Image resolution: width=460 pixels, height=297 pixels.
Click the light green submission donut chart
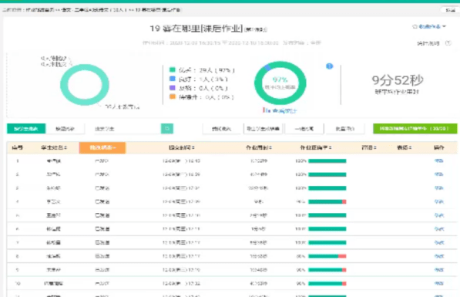click(x=85, y=85)
